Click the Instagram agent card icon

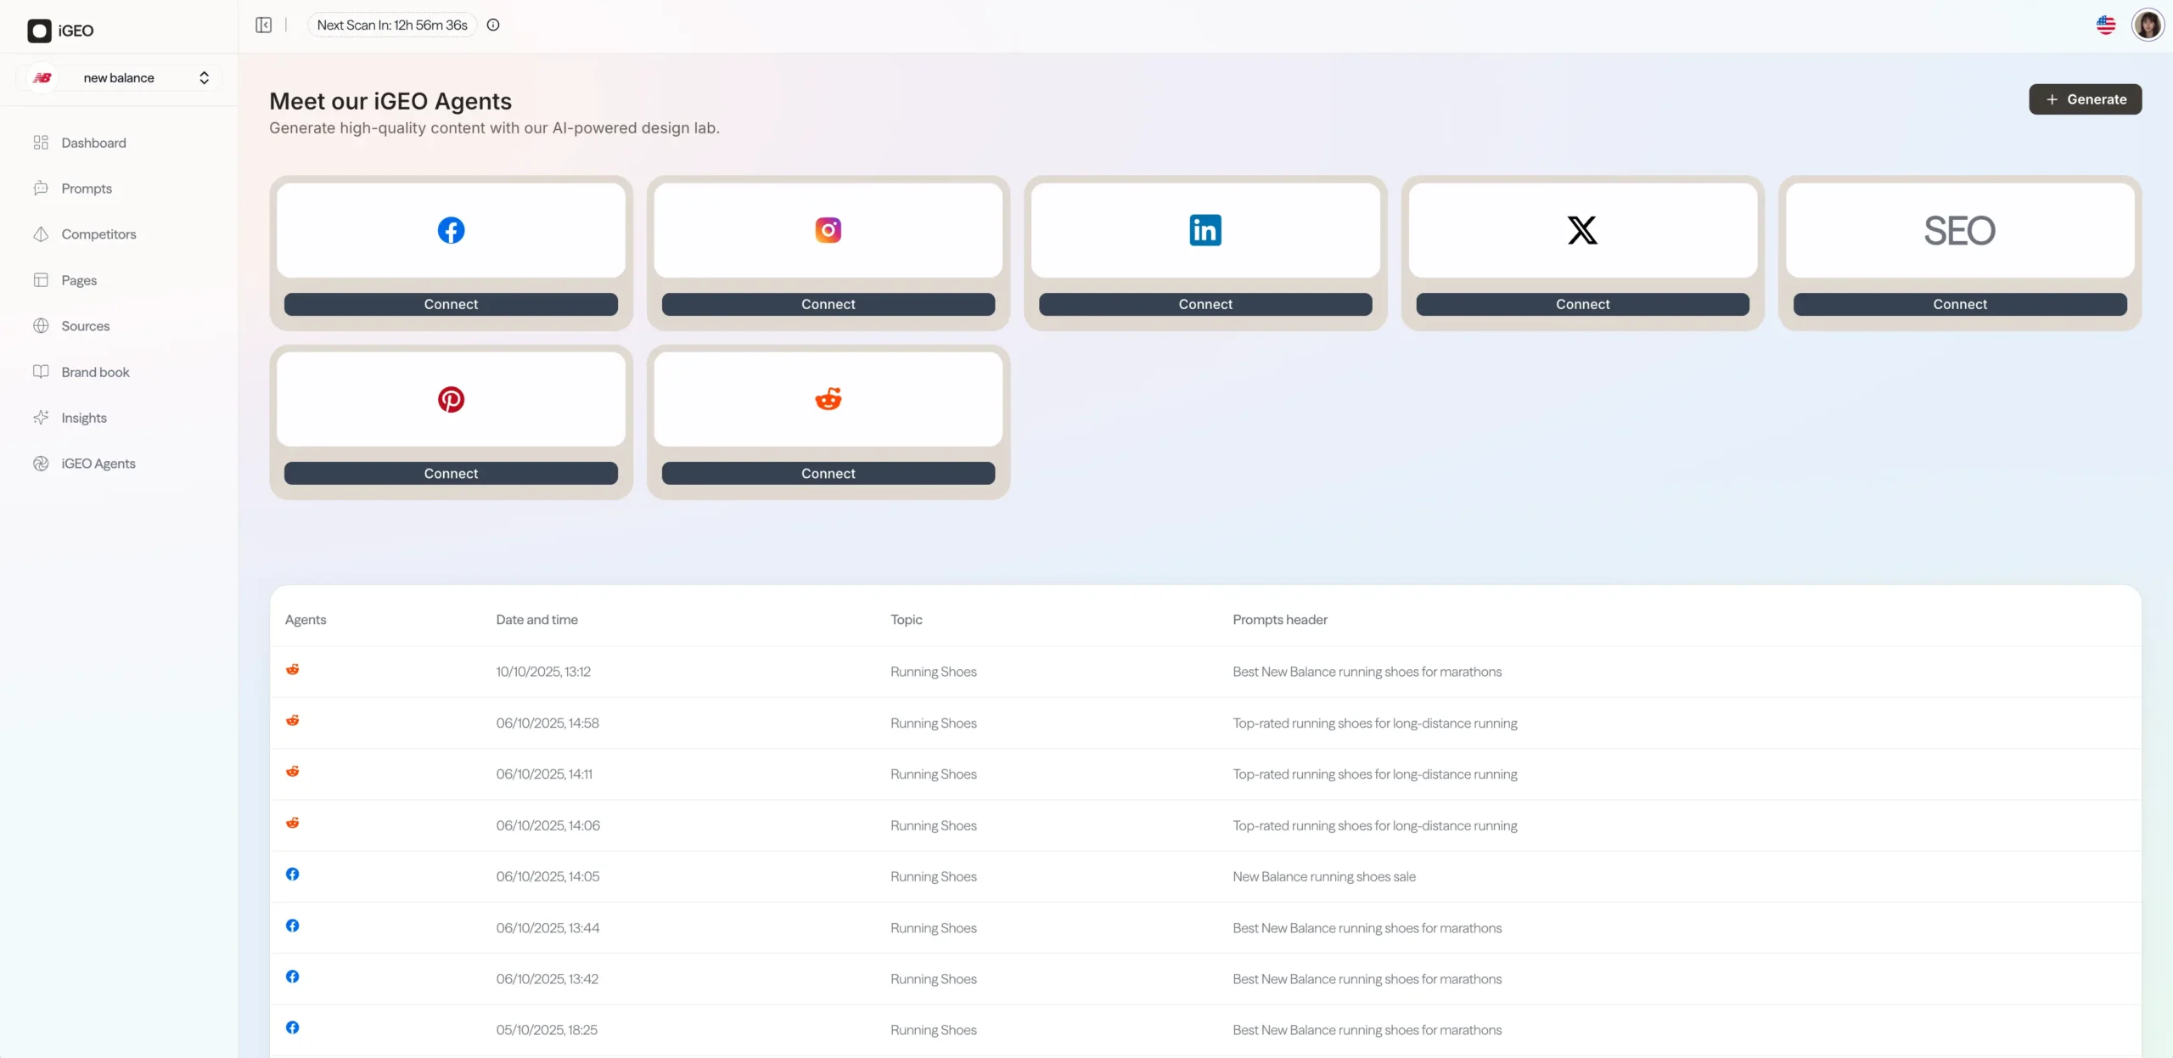[828, 230]
